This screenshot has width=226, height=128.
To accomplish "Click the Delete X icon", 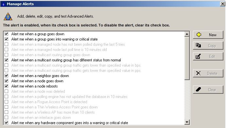I will (x=198, y=73).
